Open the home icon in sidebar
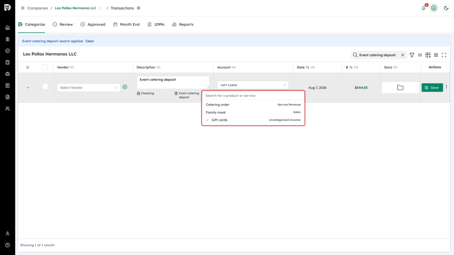The image size is (454, 255). click(x=8, y=28)
